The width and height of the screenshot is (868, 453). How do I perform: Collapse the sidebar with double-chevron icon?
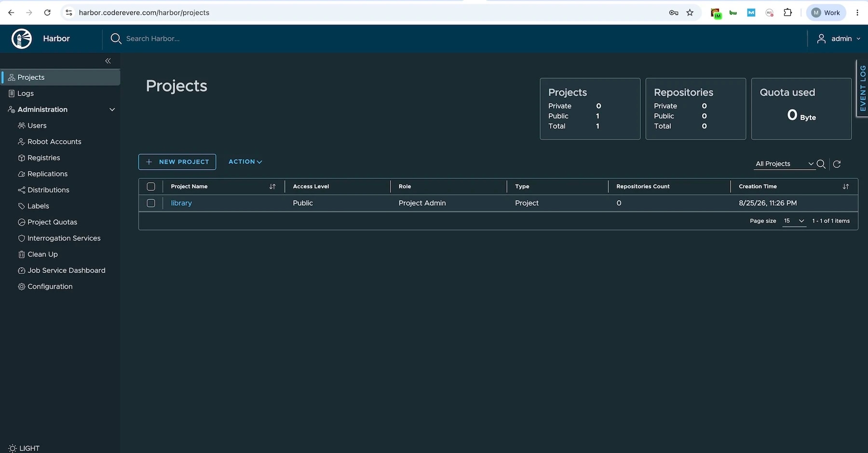click(x=108, y=61)
